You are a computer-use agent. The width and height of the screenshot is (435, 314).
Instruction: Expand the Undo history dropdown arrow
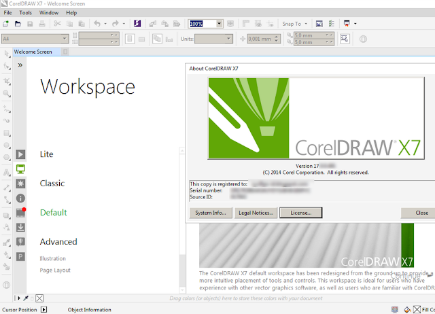pyautogui.click(x=105, y=24)
